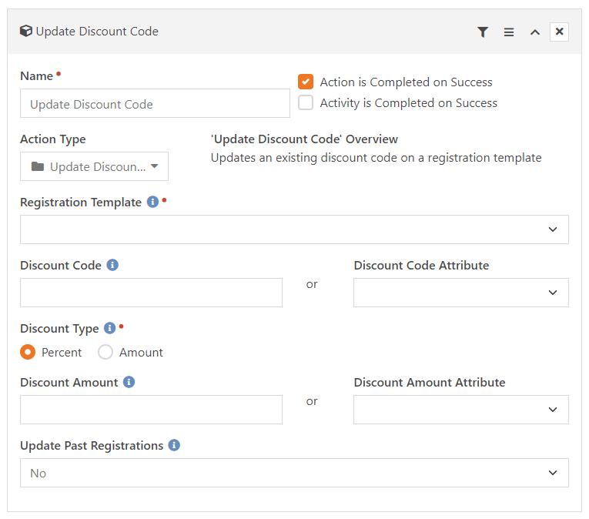Image resolution: width=589 pixels, height=519 pixels.
Task: Click the Update Past Registrations info icon
Action: pos(174,445)
